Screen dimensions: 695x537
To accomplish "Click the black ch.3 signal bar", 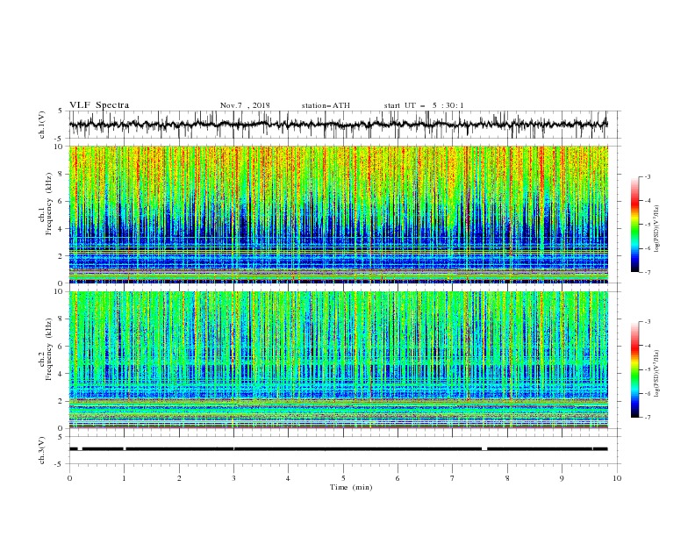I will click(338, 449).
